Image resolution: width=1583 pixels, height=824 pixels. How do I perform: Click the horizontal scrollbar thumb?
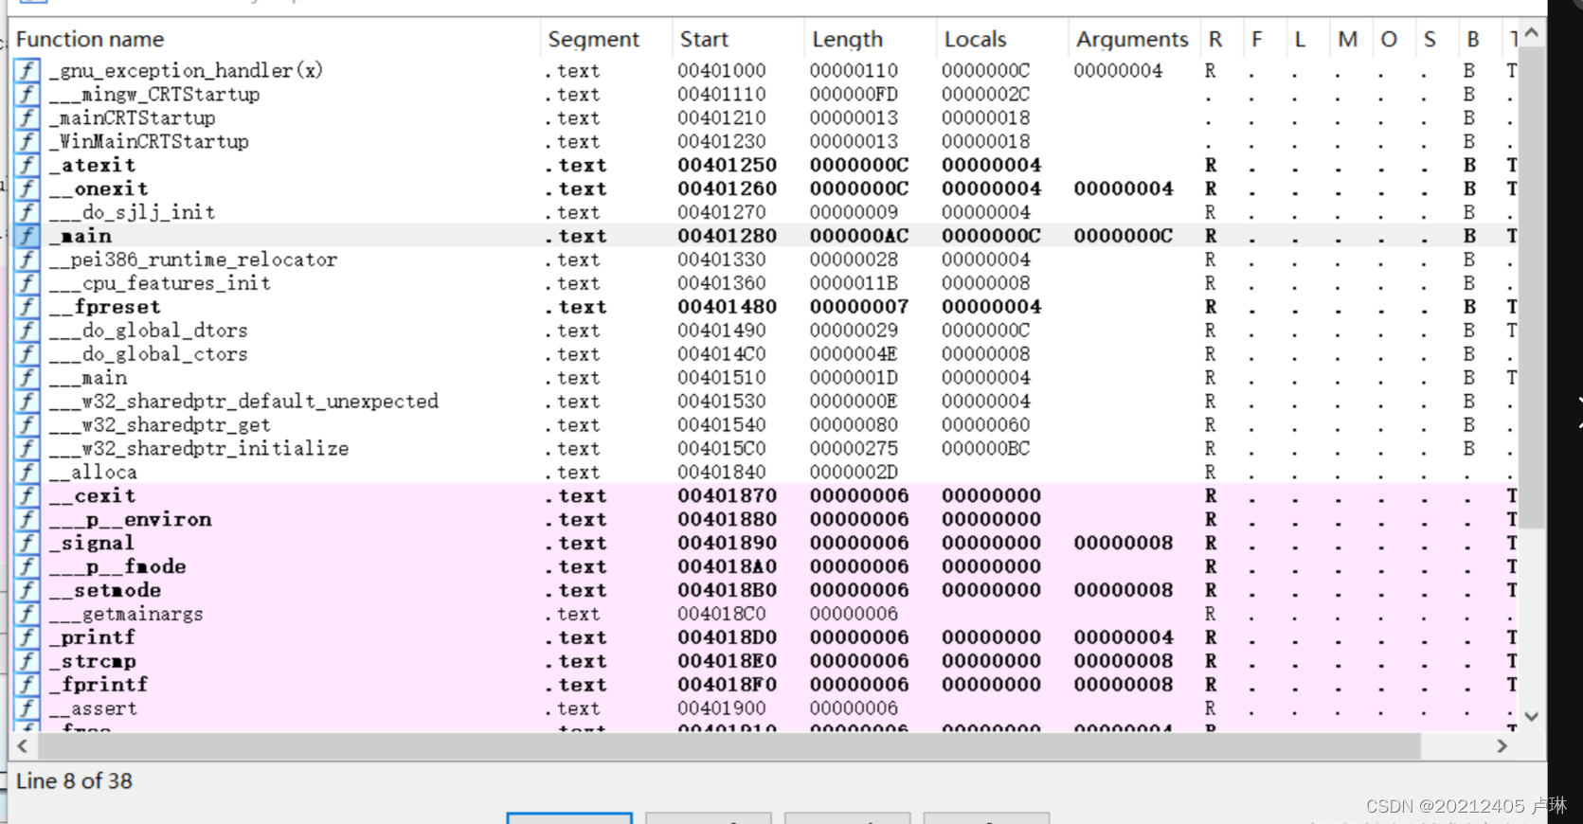pos(729,746)
